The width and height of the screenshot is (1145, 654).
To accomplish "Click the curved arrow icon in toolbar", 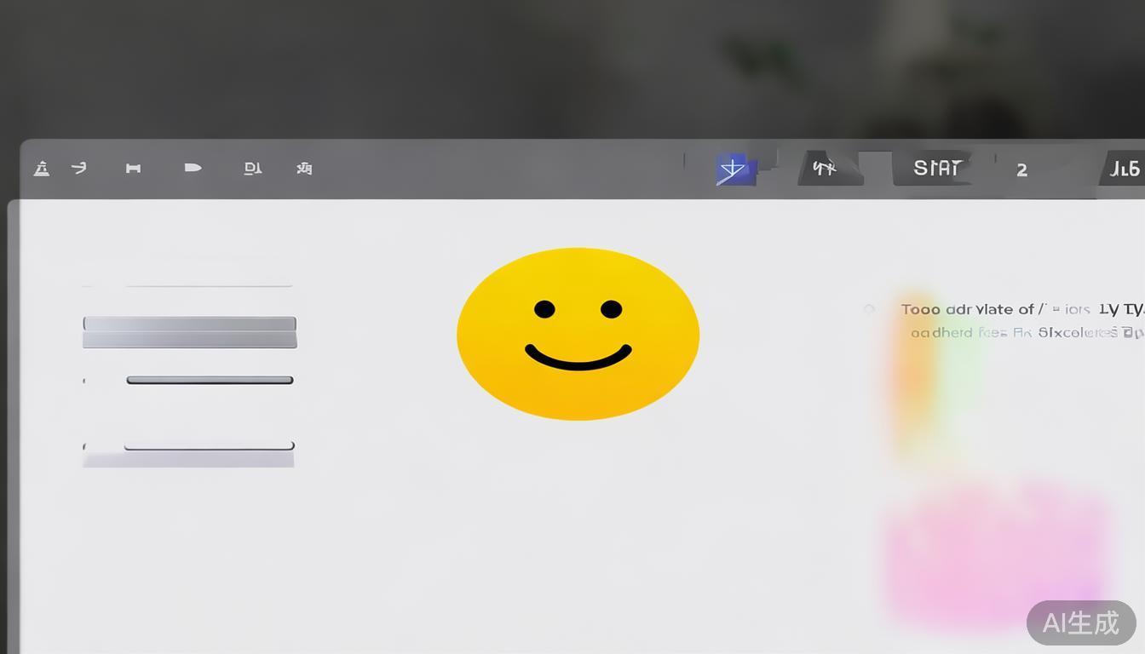I will click(x=79, y=168).
